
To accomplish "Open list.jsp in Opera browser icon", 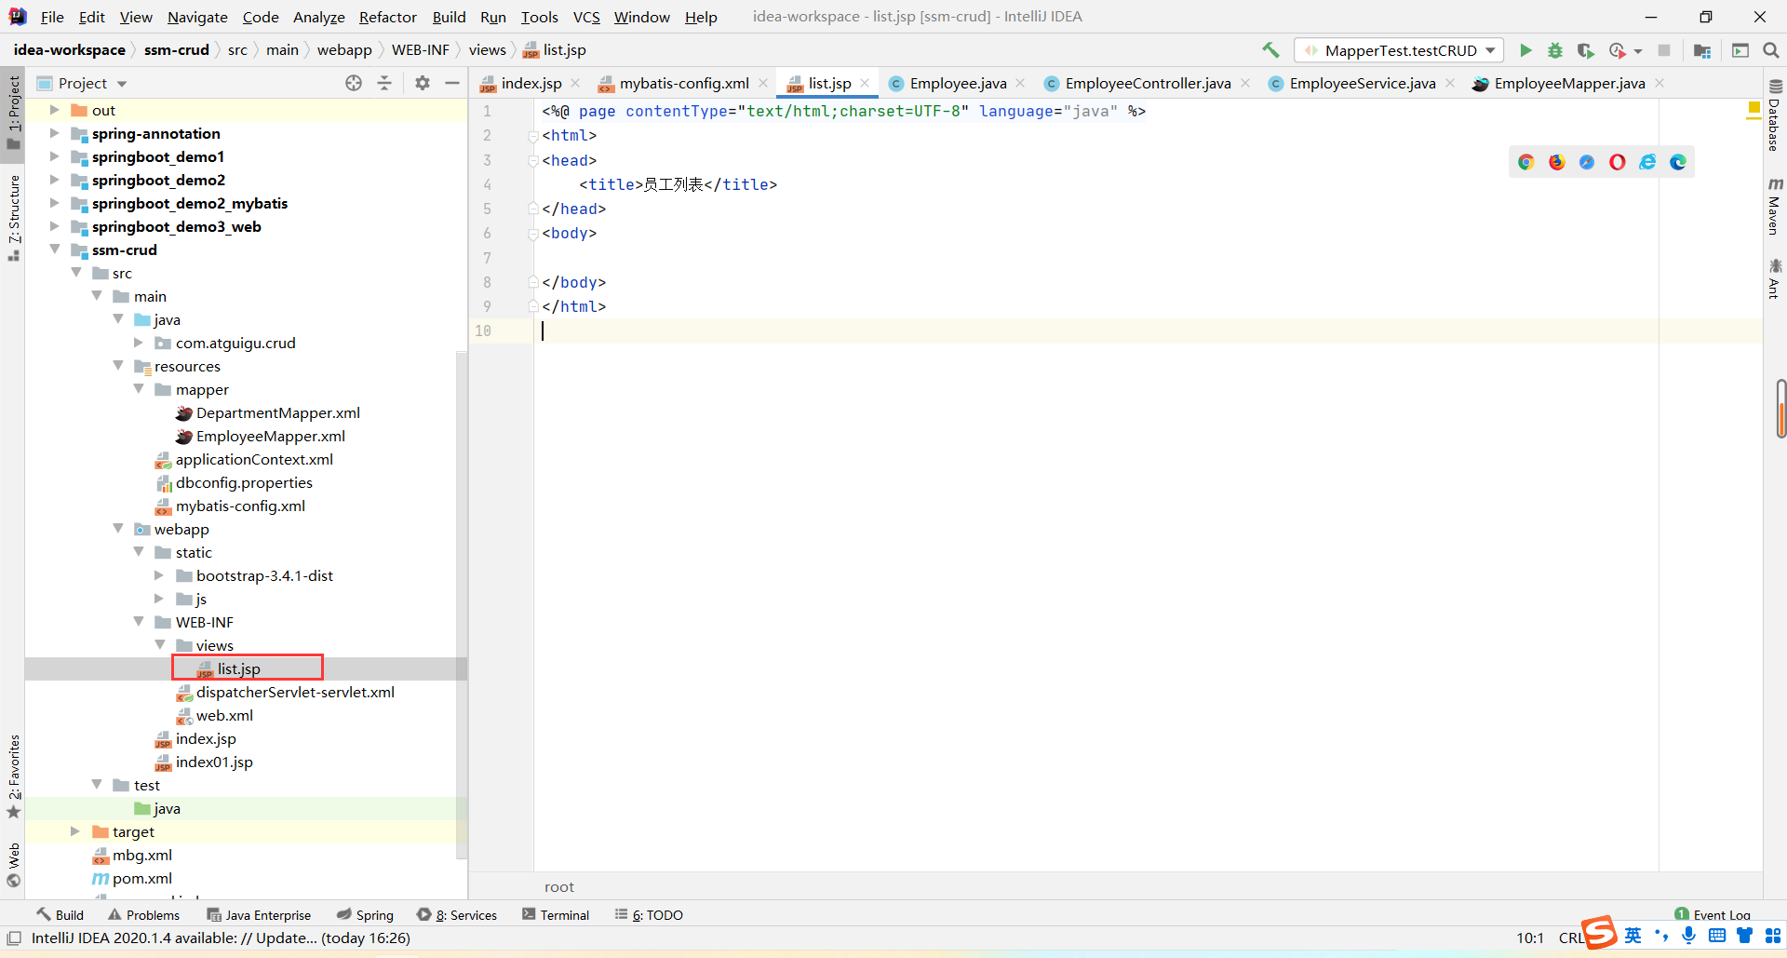I will [1618, 162].
